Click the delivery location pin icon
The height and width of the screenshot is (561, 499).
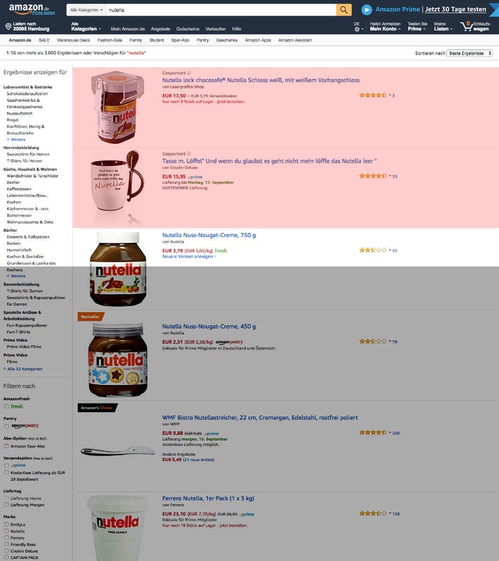pos(8,27)
